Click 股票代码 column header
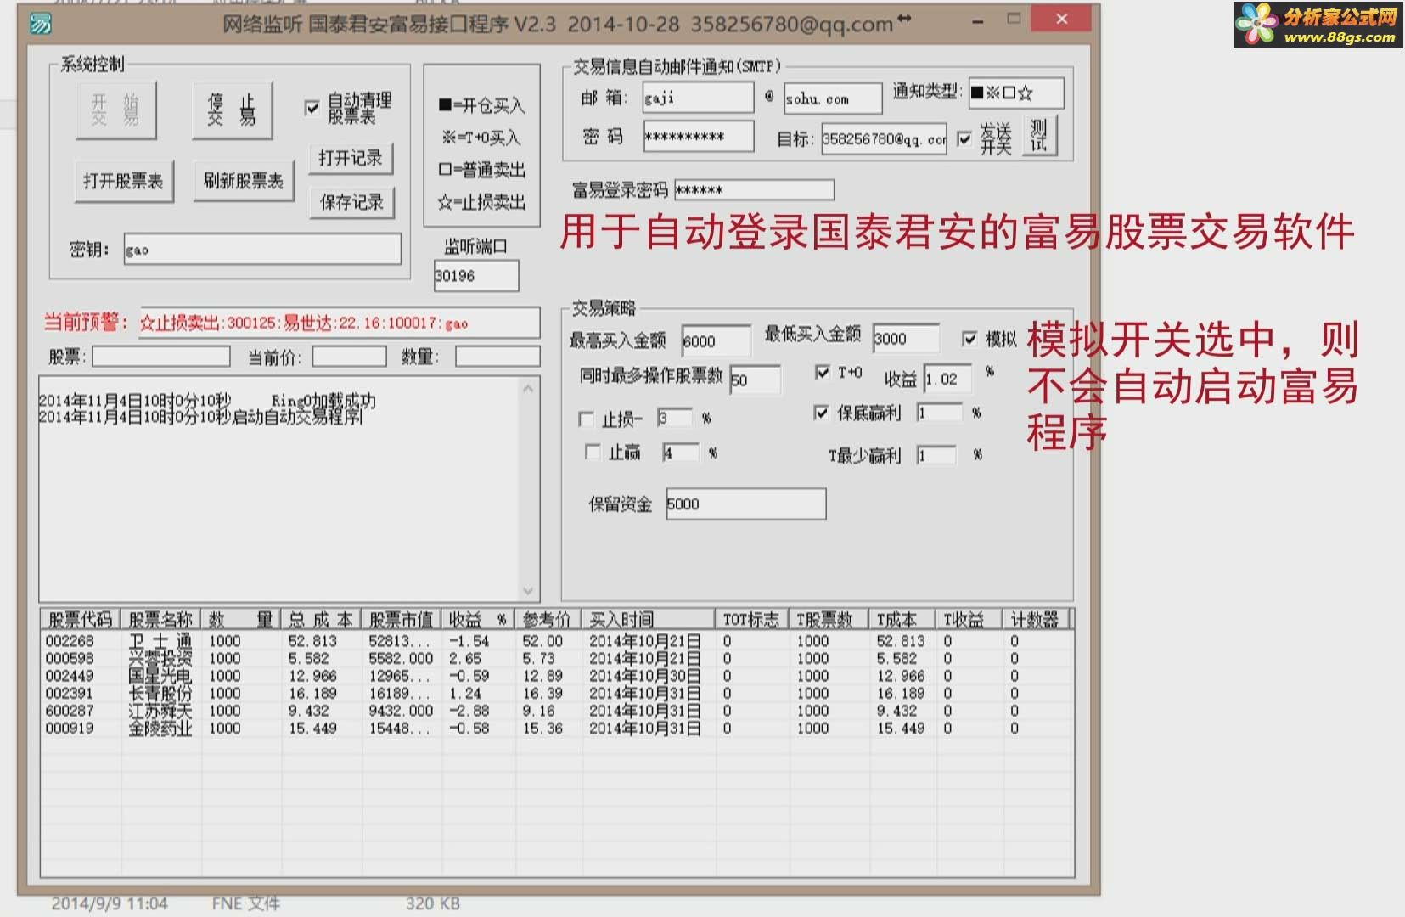 81,619
